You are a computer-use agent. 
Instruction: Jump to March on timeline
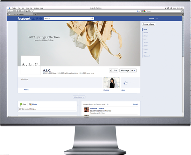click(146, 33)
